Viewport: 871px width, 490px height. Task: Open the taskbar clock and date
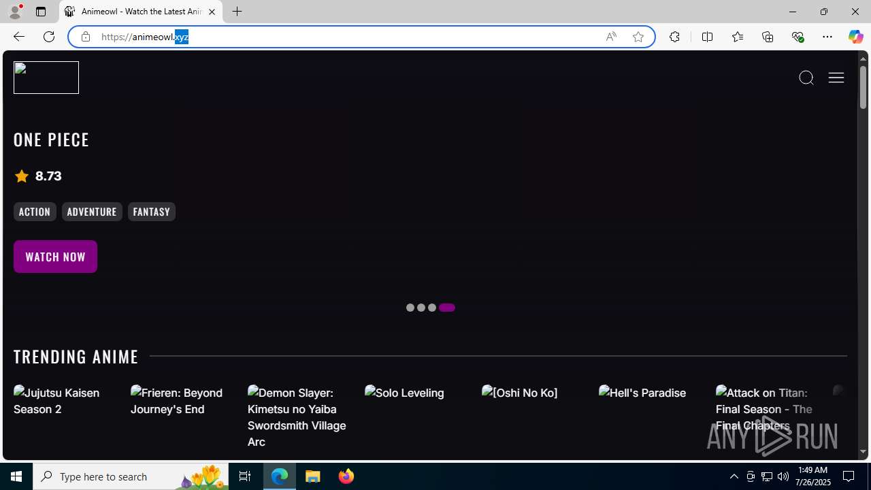tap(813, 476)
